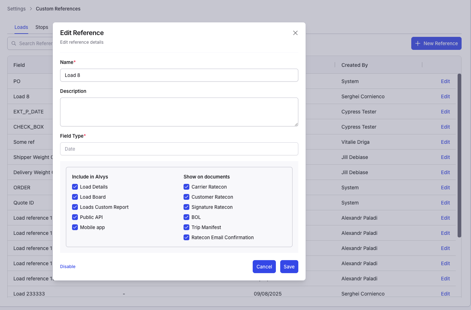Uncheck Trip Manifest checkbox

186,227
